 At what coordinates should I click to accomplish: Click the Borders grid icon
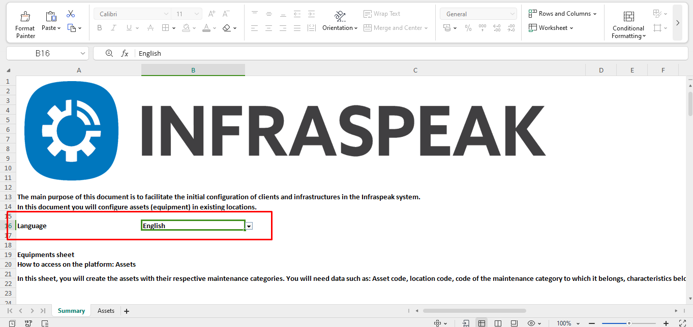166,28
